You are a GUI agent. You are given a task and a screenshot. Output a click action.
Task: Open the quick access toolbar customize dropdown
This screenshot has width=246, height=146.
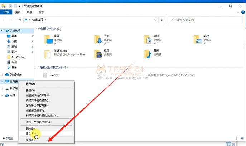point(19,6)
